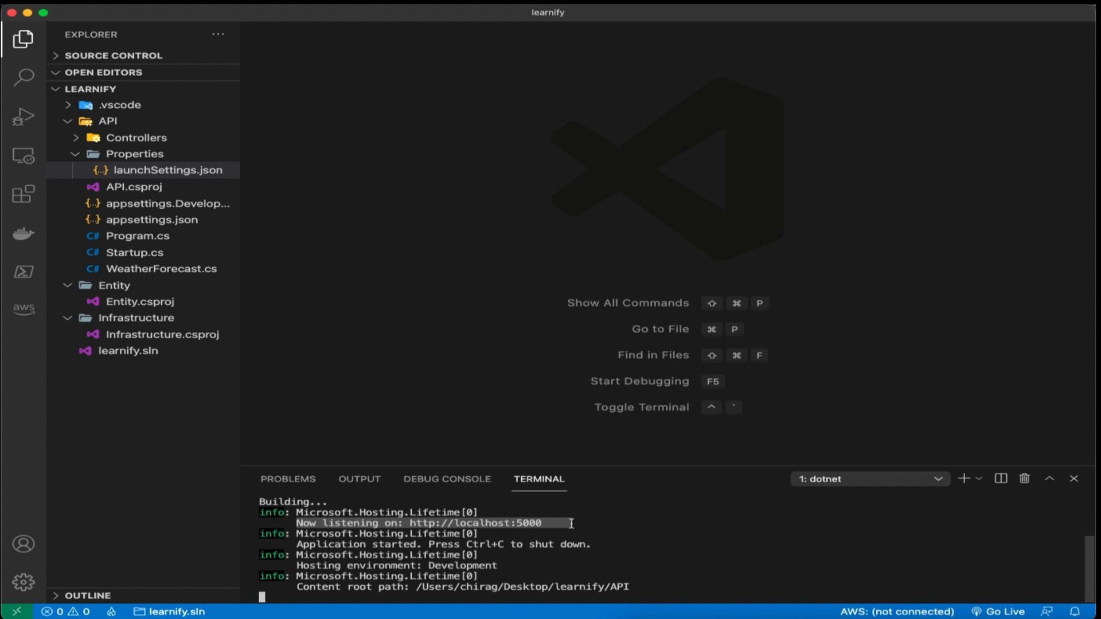Screen dimensions: 1101x619
Task: Split the terminal panel
Action: pos(1001,479)
